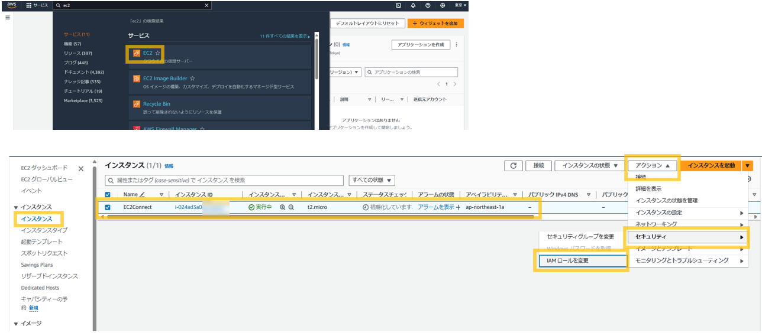Toggle the EC2Connect instance row checkbox
This screenshot has height=333, width=762.
pos(107,207)
